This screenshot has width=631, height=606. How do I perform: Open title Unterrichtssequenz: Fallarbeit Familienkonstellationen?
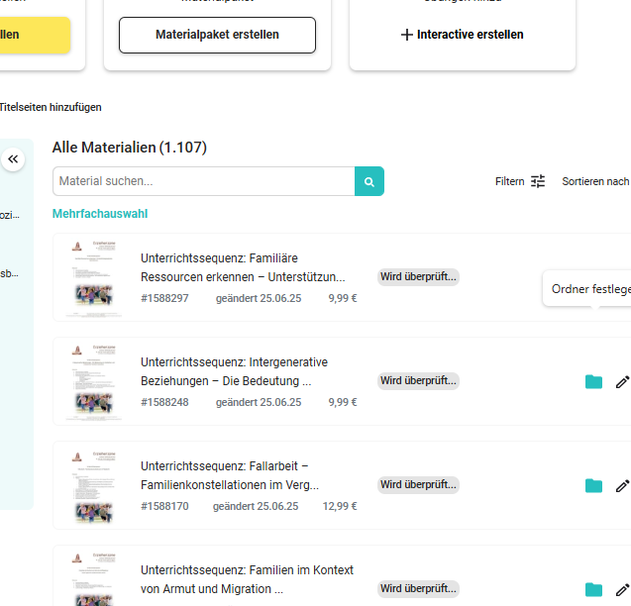pos(230,475)
